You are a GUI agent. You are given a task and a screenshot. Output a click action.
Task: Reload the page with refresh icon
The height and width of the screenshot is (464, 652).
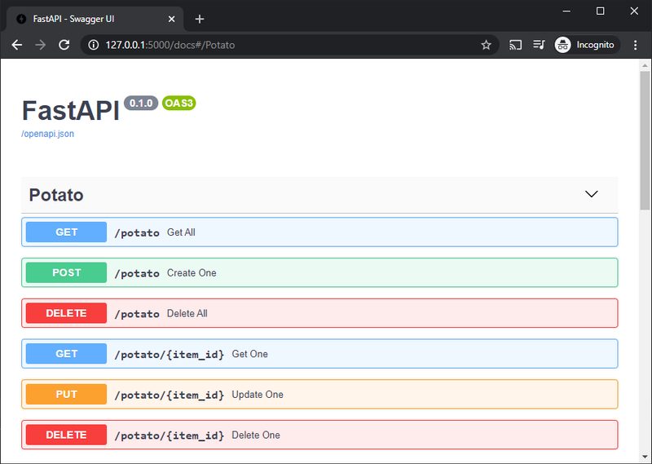tap(64, 45)
